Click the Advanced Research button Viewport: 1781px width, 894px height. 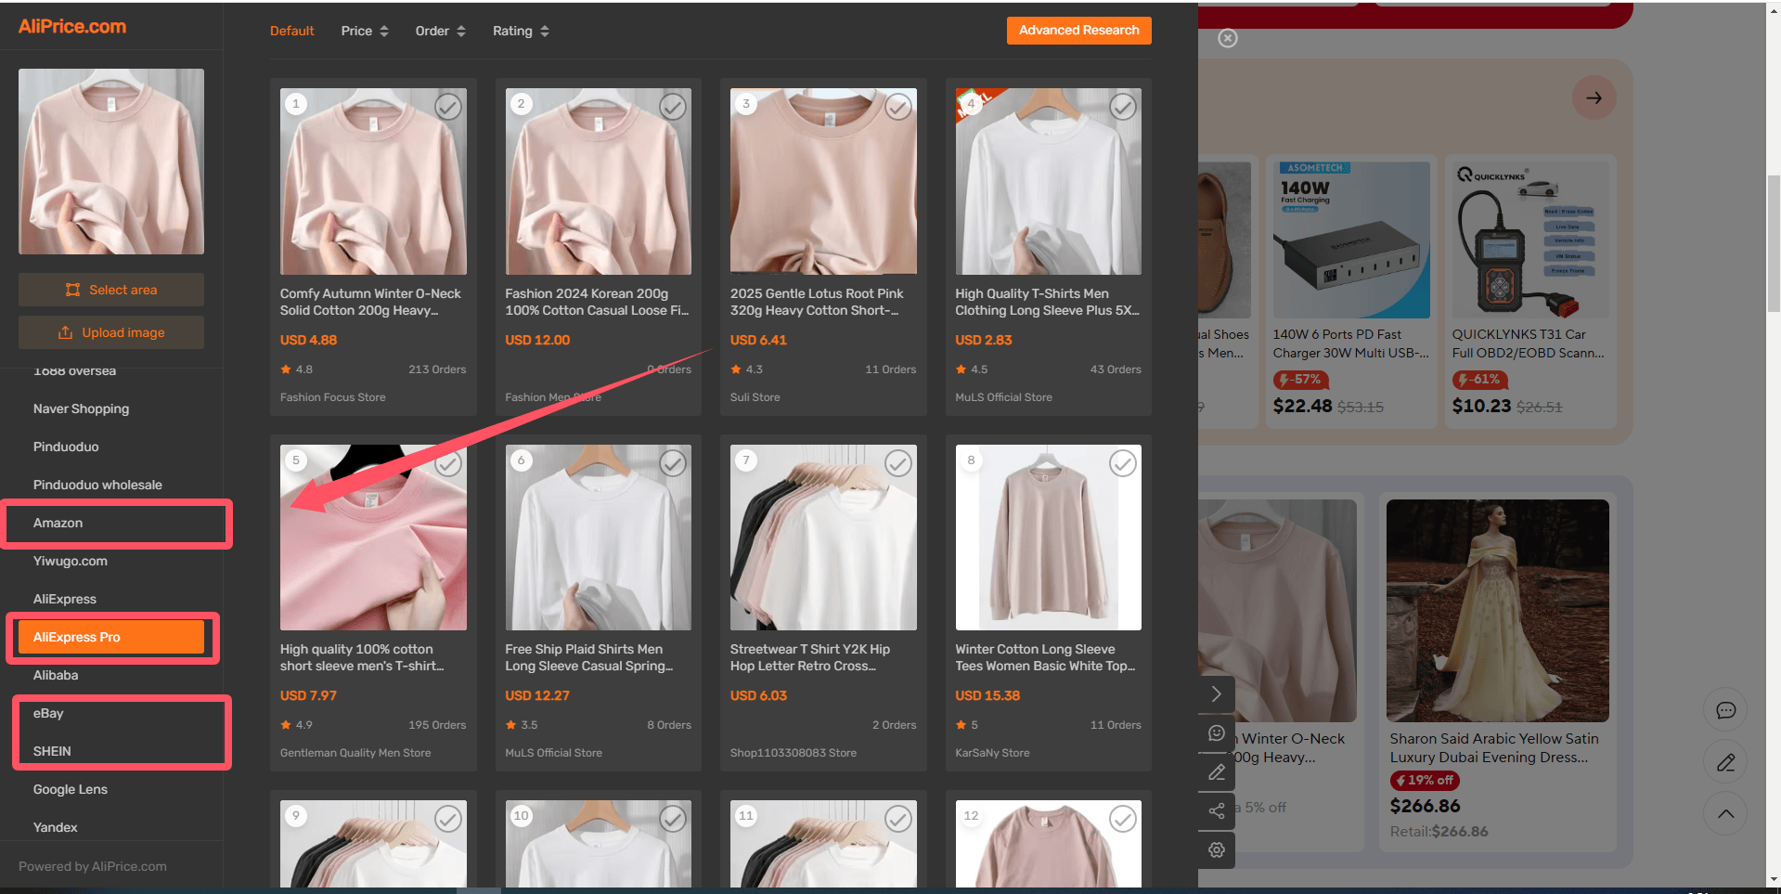[x=1078, y=31]
